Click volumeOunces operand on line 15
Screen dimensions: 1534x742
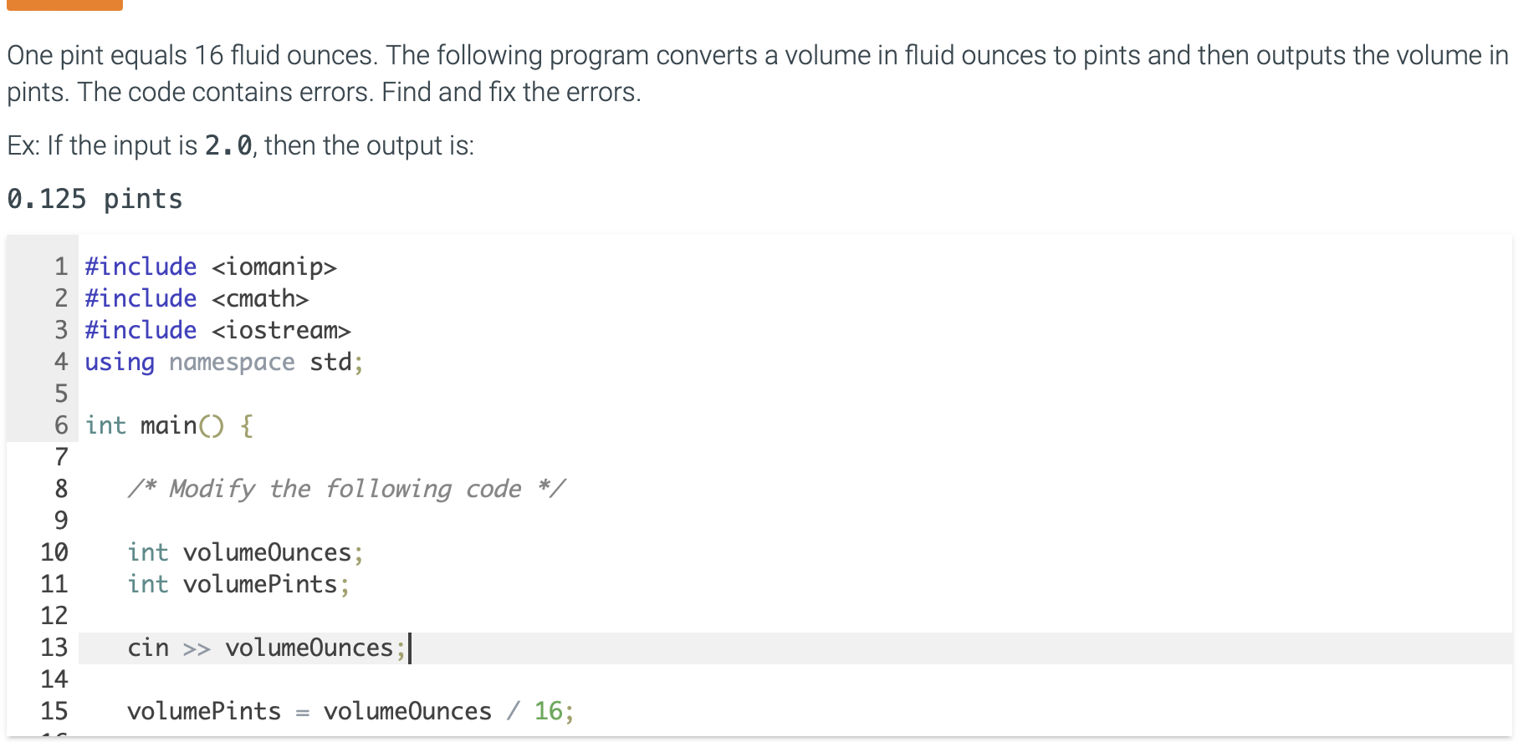coord(407,711)
